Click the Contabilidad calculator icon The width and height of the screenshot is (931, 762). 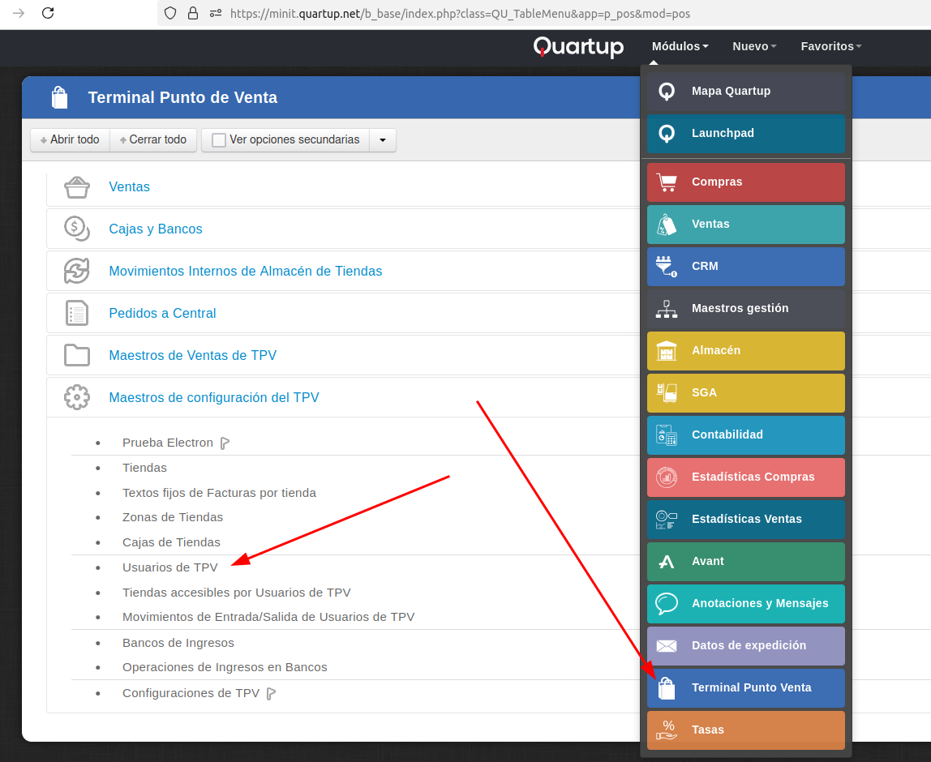coord(666,435)
